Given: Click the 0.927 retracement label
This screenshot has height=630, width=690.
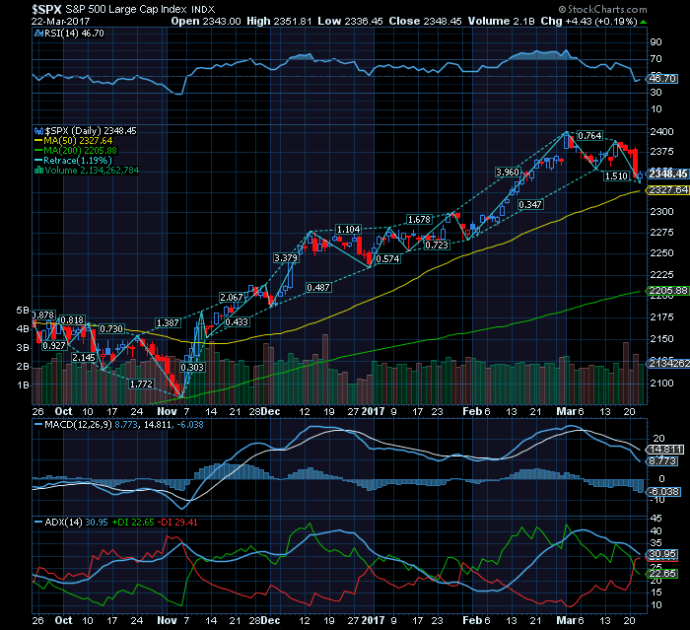Looking at the screenshot, I should point(54,346).
